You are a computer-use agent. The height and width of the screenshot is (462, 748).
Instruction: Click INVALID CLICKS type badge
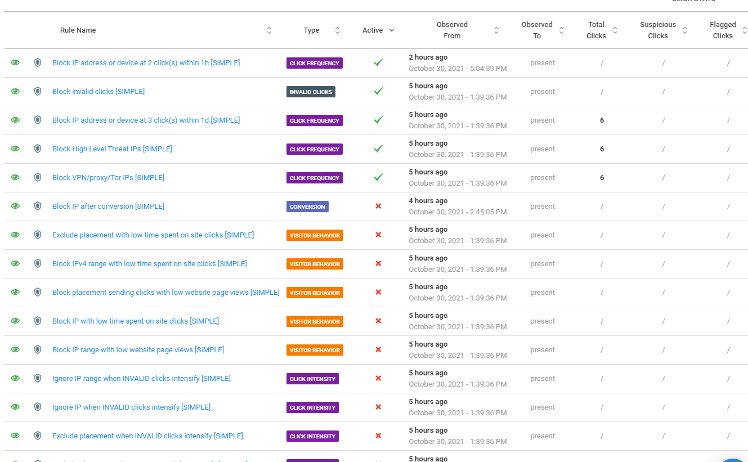[311, 92]
